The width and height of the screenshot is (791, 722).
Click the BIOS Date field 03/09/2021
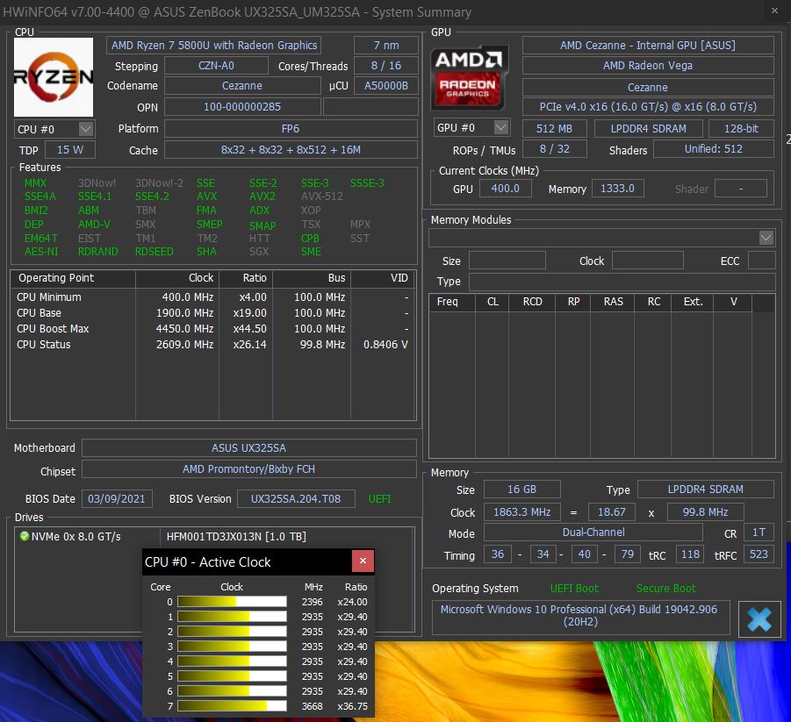pos(117,498)
